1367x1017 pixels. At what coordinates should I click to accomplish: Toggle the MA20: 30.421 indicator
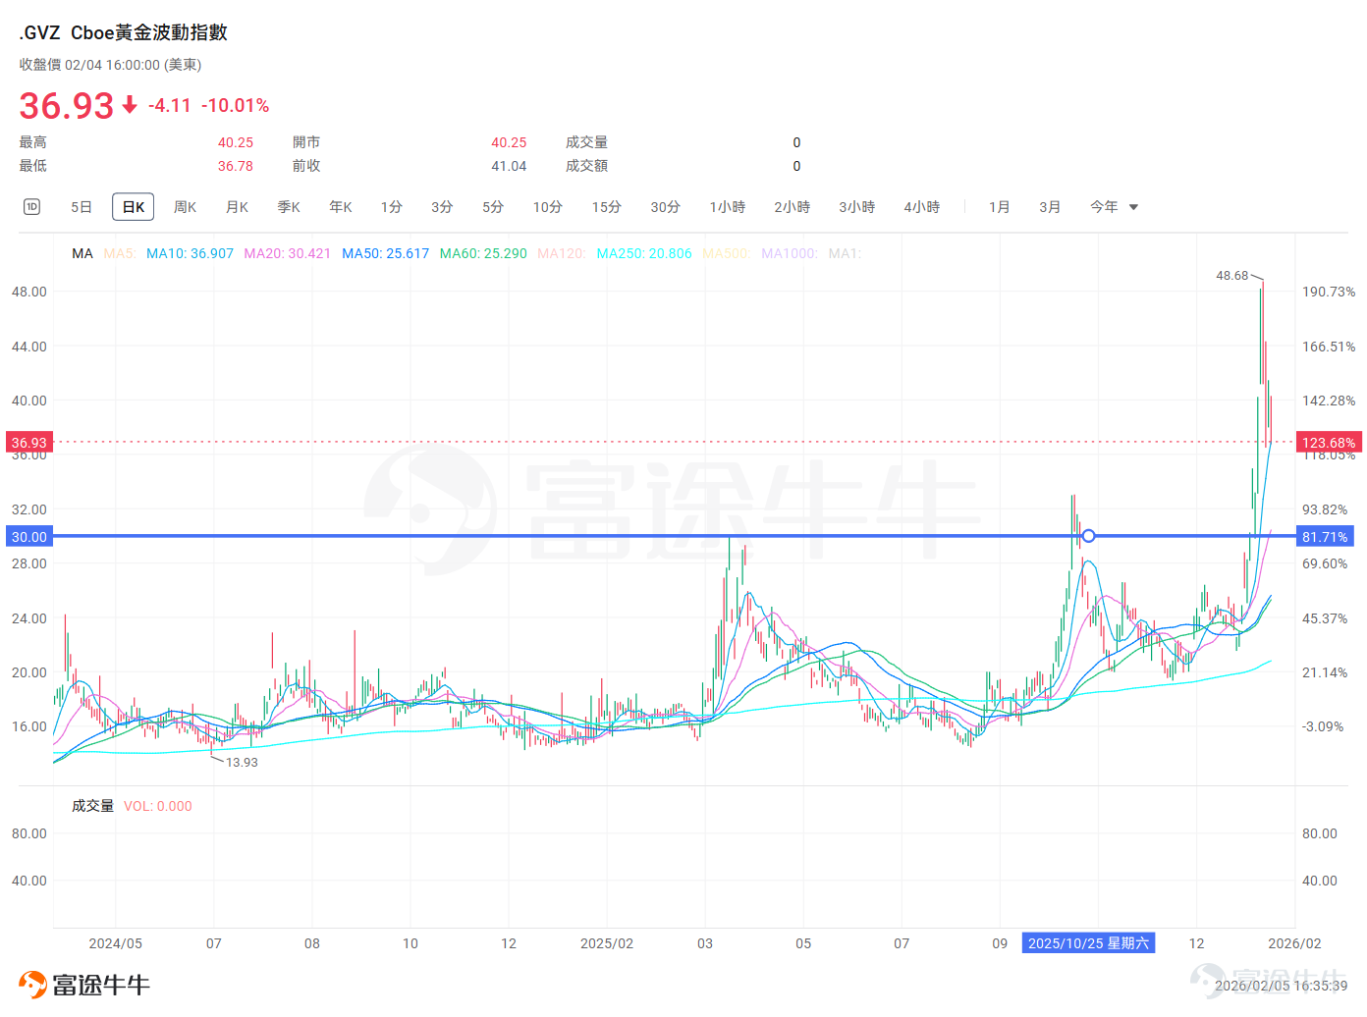[x=288, y=253]
